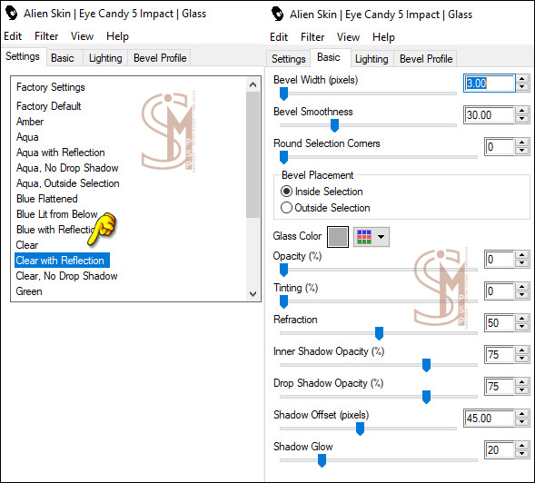Click the Inner Shadow Opacity value field

pyautogui.click(x=500, y=355)
